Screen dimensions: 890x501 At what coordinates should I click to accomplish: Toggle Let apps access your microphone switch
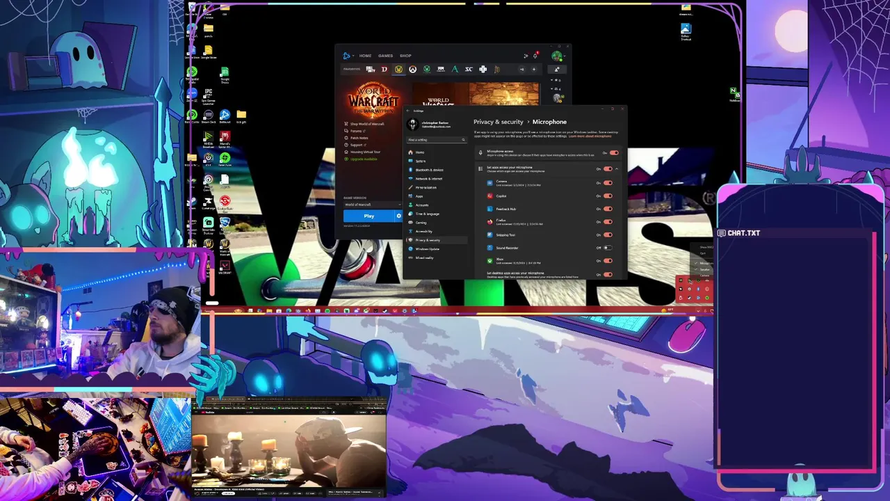tap(608, 168)
